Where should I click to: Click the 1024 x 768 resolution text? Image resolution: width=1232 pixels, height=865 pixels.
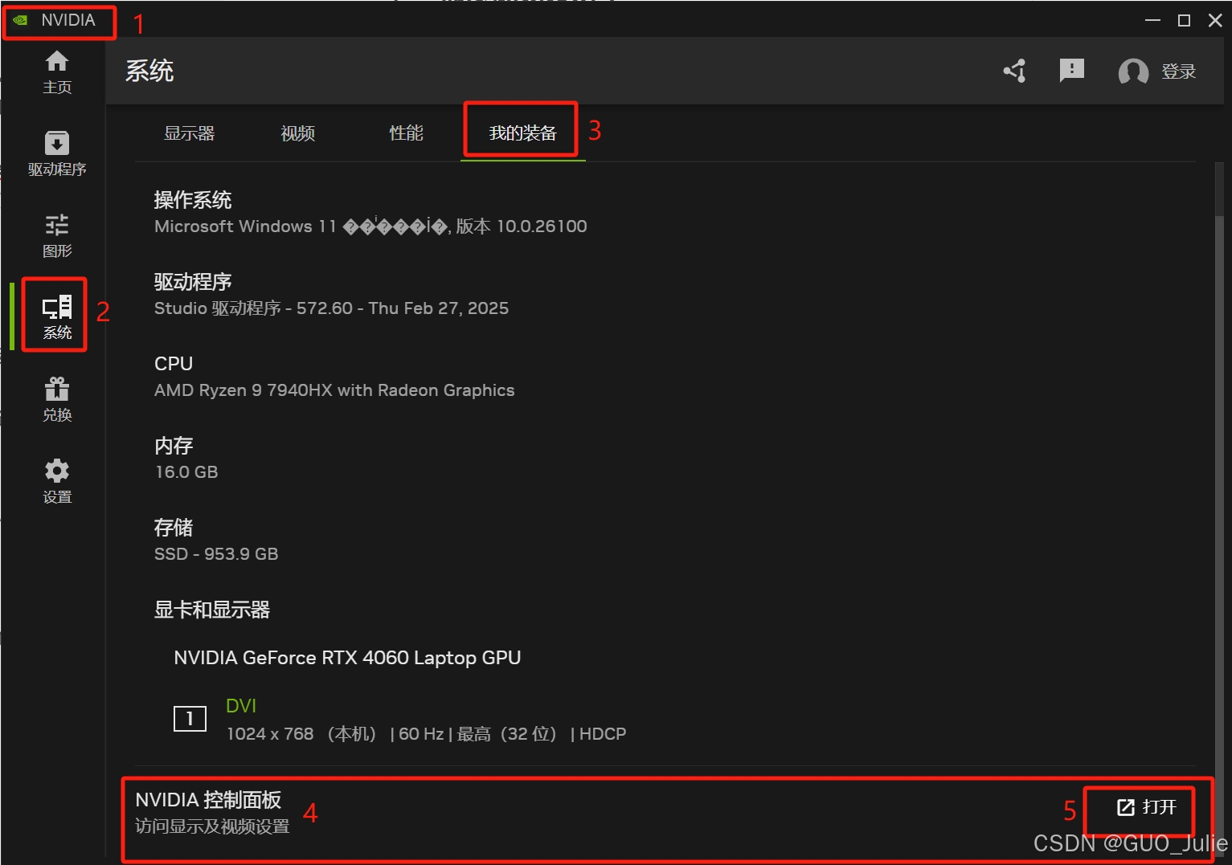pyautogui.click(x=426, y=734)
